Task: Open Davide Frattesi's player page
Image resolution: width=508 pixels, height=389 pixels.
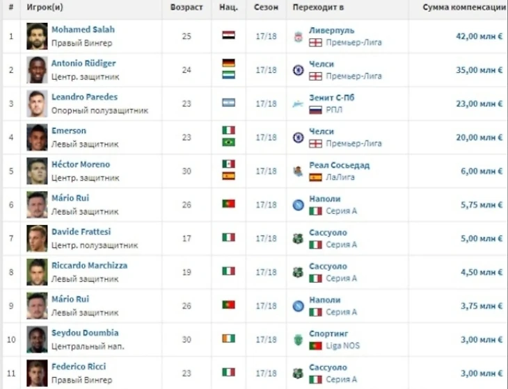Action: 81,231
